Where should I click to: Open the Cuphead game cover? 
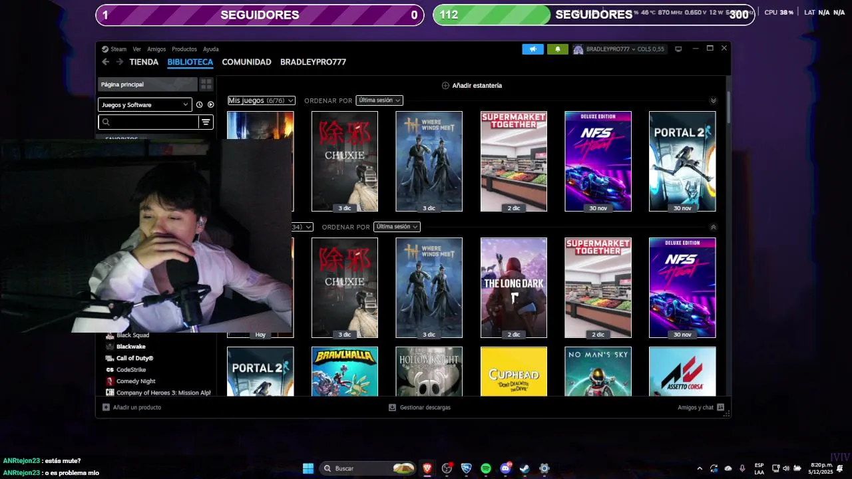[514, 371]
